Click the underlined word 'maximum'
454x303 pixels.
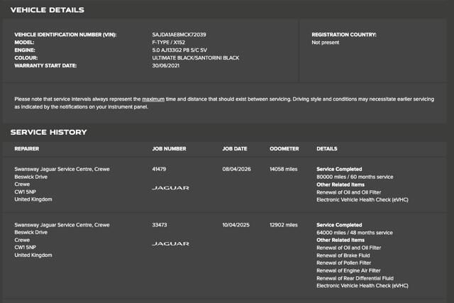coord(153,99)
